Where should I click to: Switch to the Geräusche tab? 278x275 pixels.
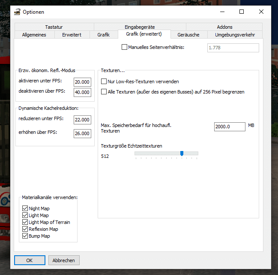189,35
